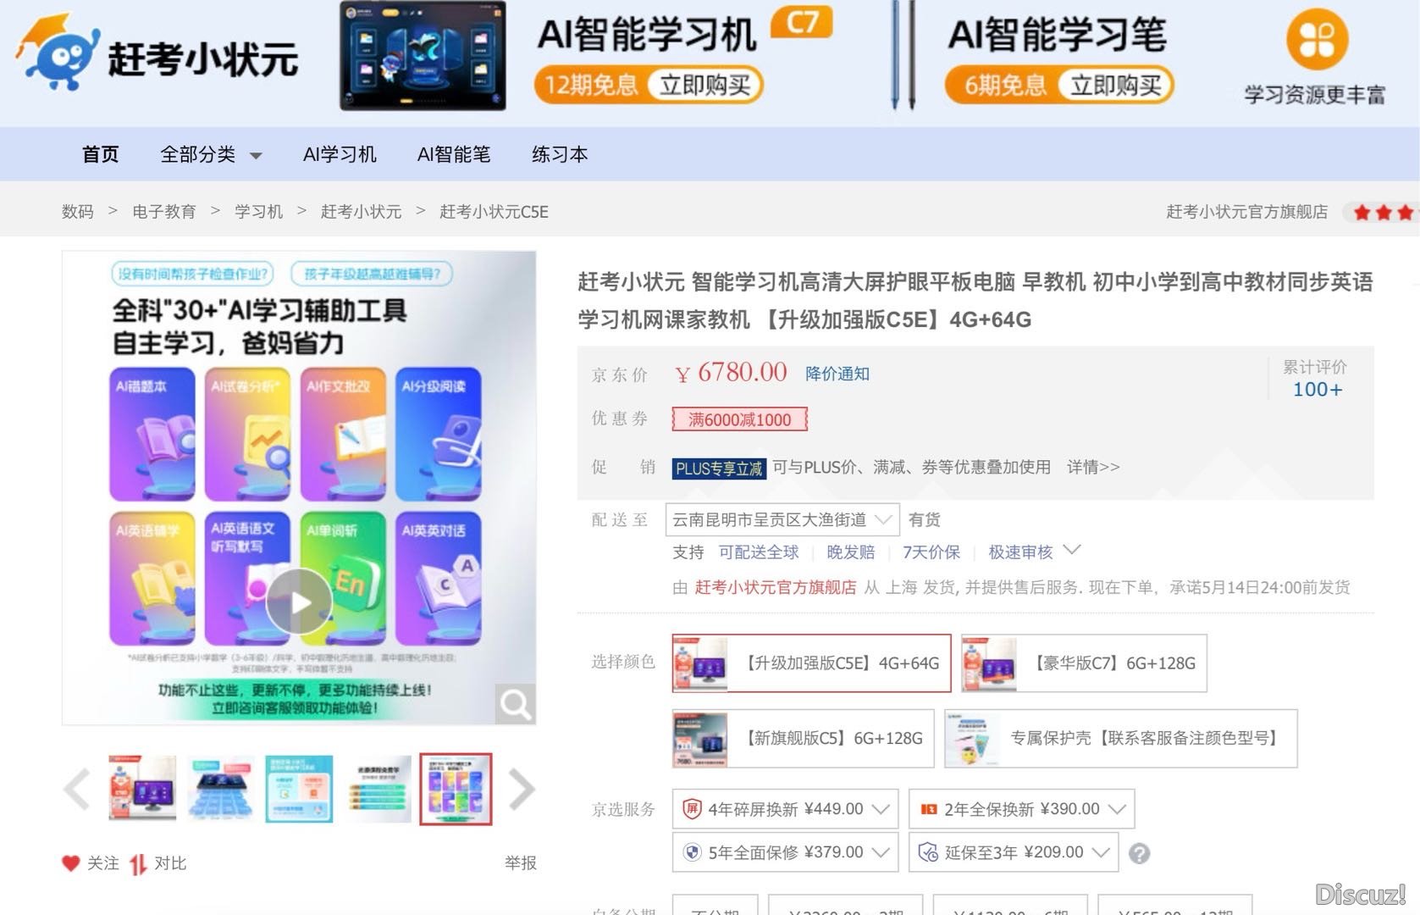
Task: Click 可配送全球 support link
Action: point(759,552)
